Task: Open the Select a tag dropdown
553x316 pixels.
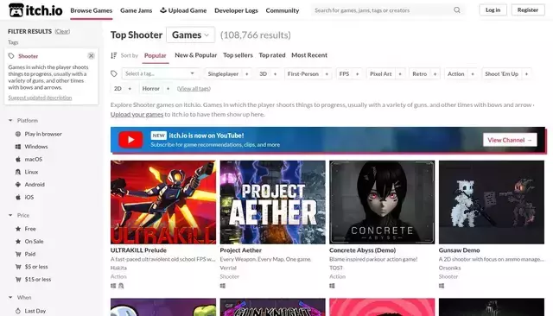Action: 160,73
